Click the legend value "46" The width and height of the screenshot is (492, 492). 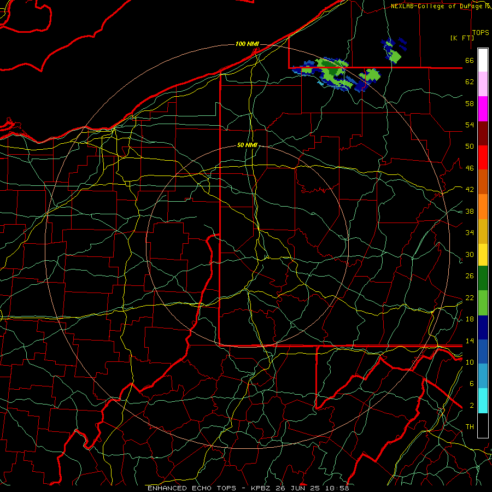pos(470,168)
